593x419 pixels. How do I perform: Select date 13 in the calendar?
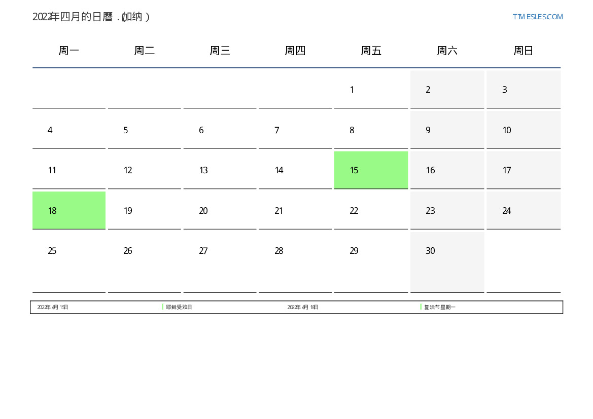point(220,170)
